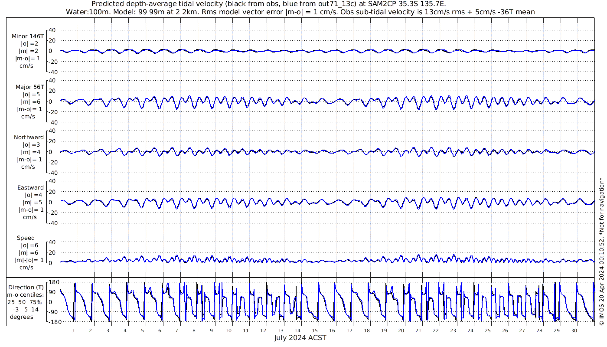Select '|o| =2' in the Minor panel
This screenshot has height=347, width=607.
pos(29,44)
